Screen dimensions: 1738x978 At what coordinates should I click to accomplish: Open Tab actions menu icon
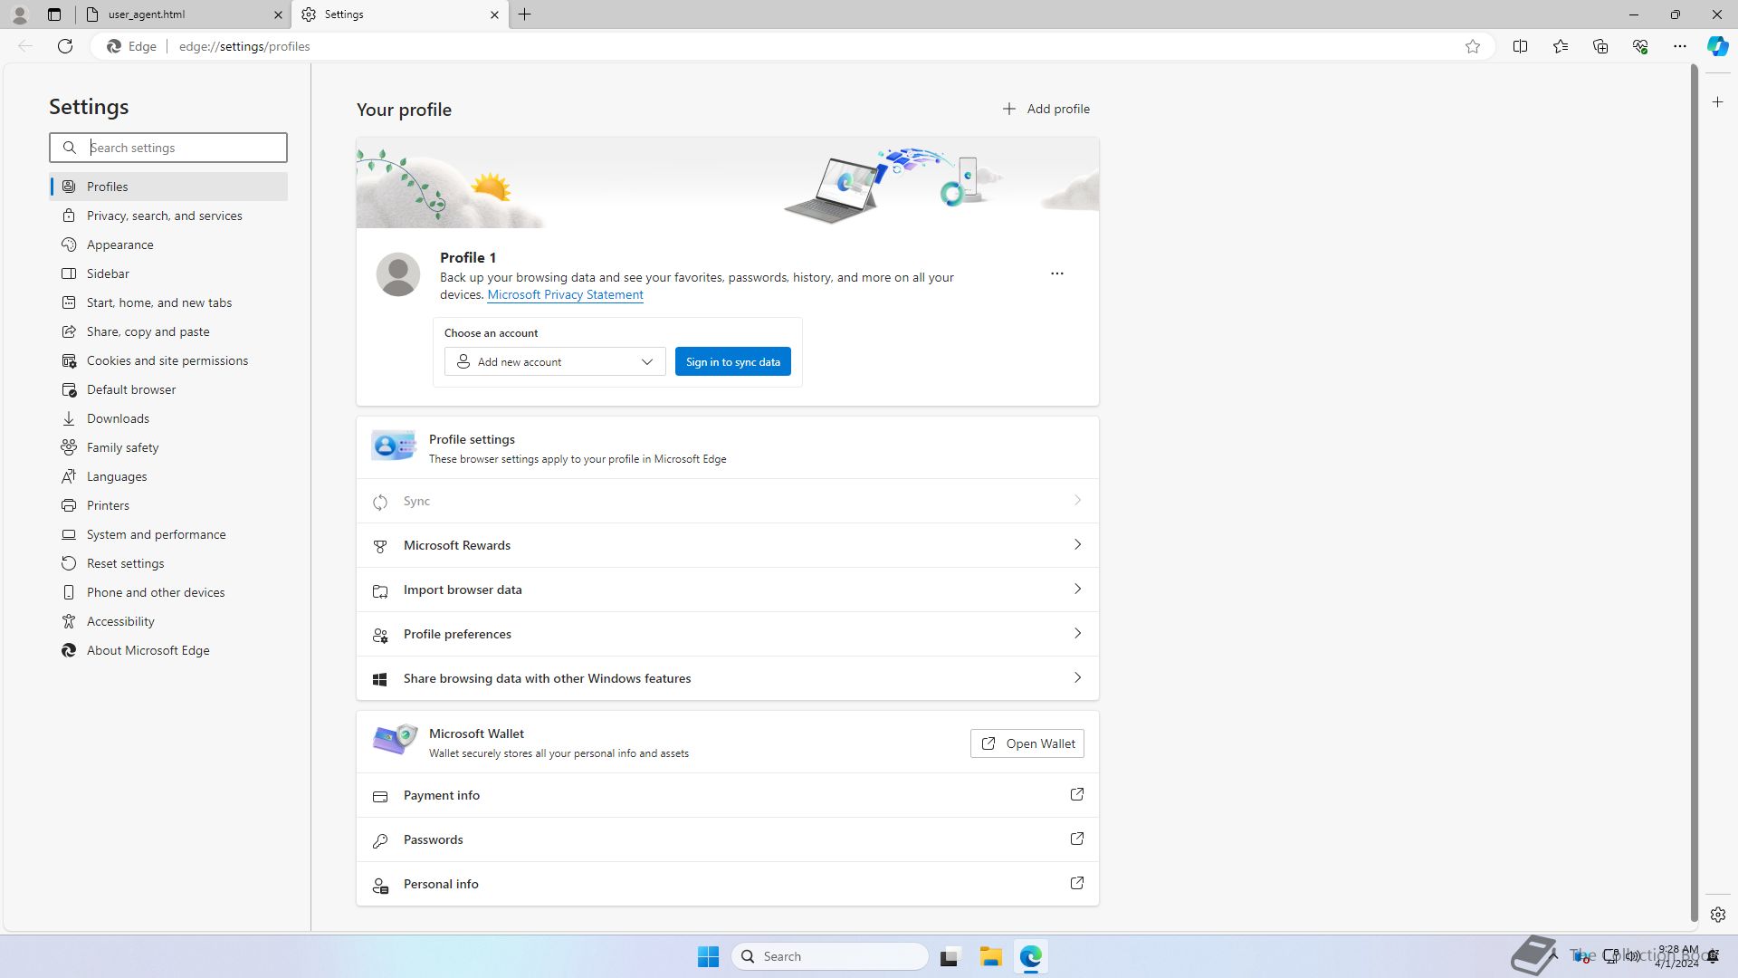click(54, 14)
